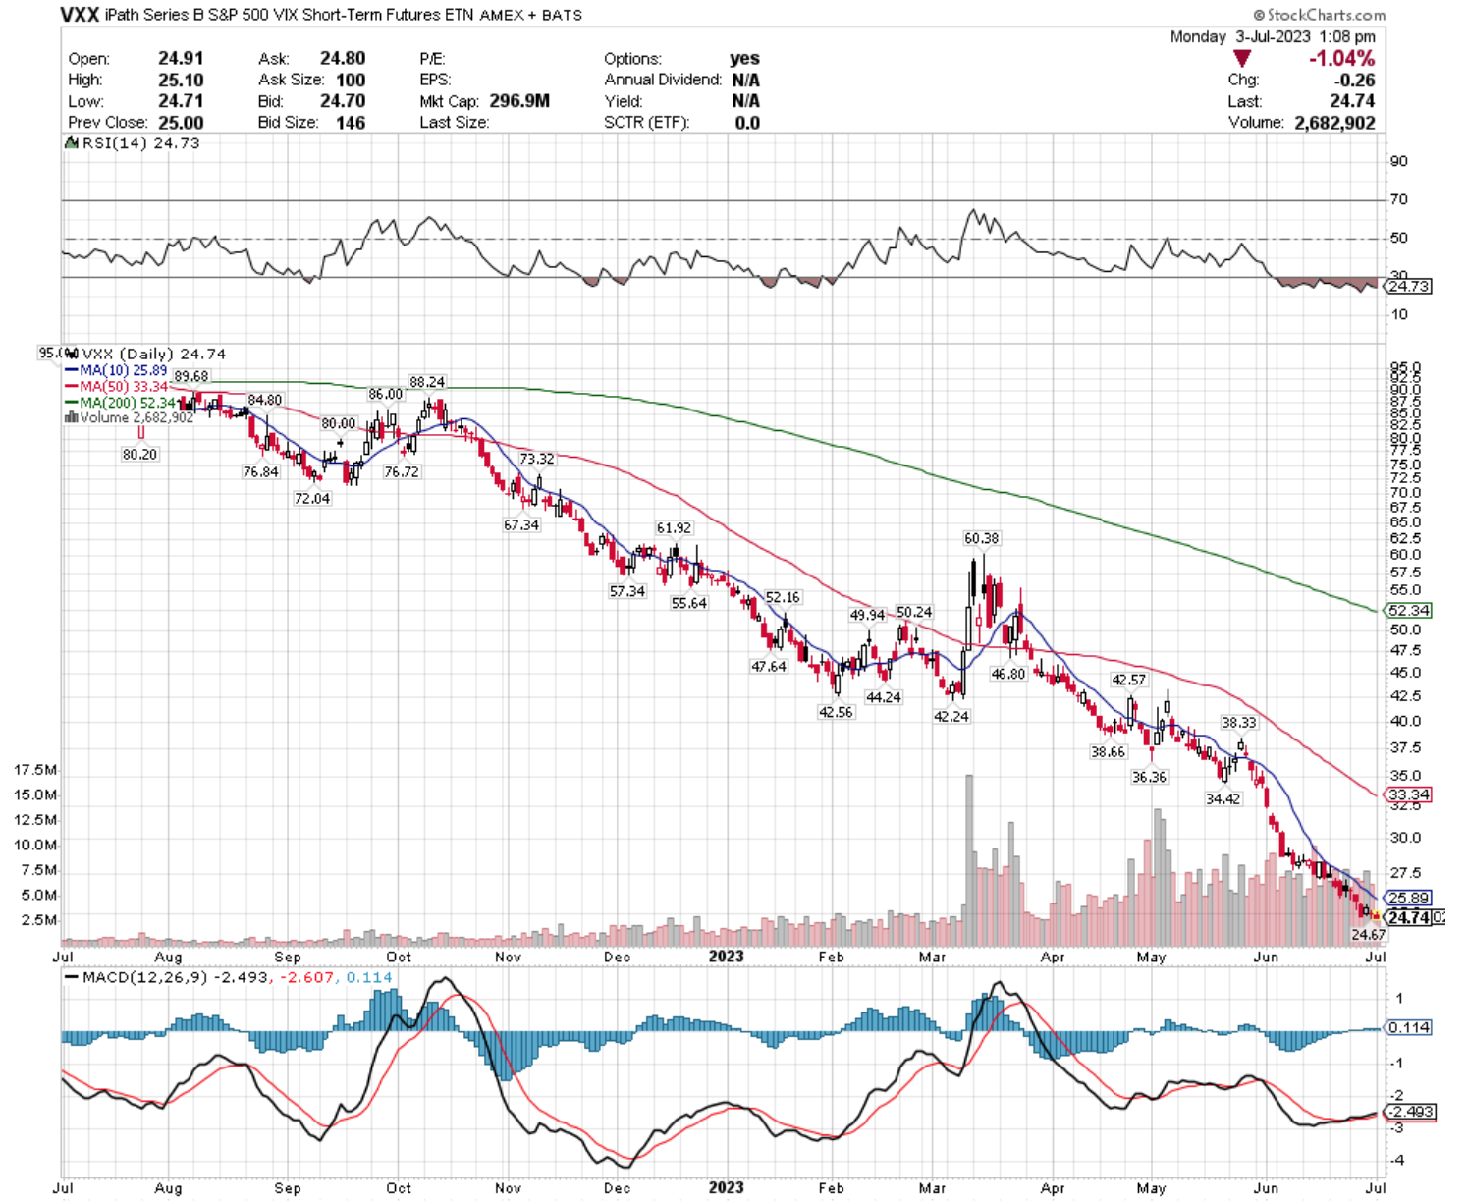The height and width of the screenshot is (1204, 1467).
Task: Click the 33.34 right-axis MA(50) tag
Action: click(1408, 794)
